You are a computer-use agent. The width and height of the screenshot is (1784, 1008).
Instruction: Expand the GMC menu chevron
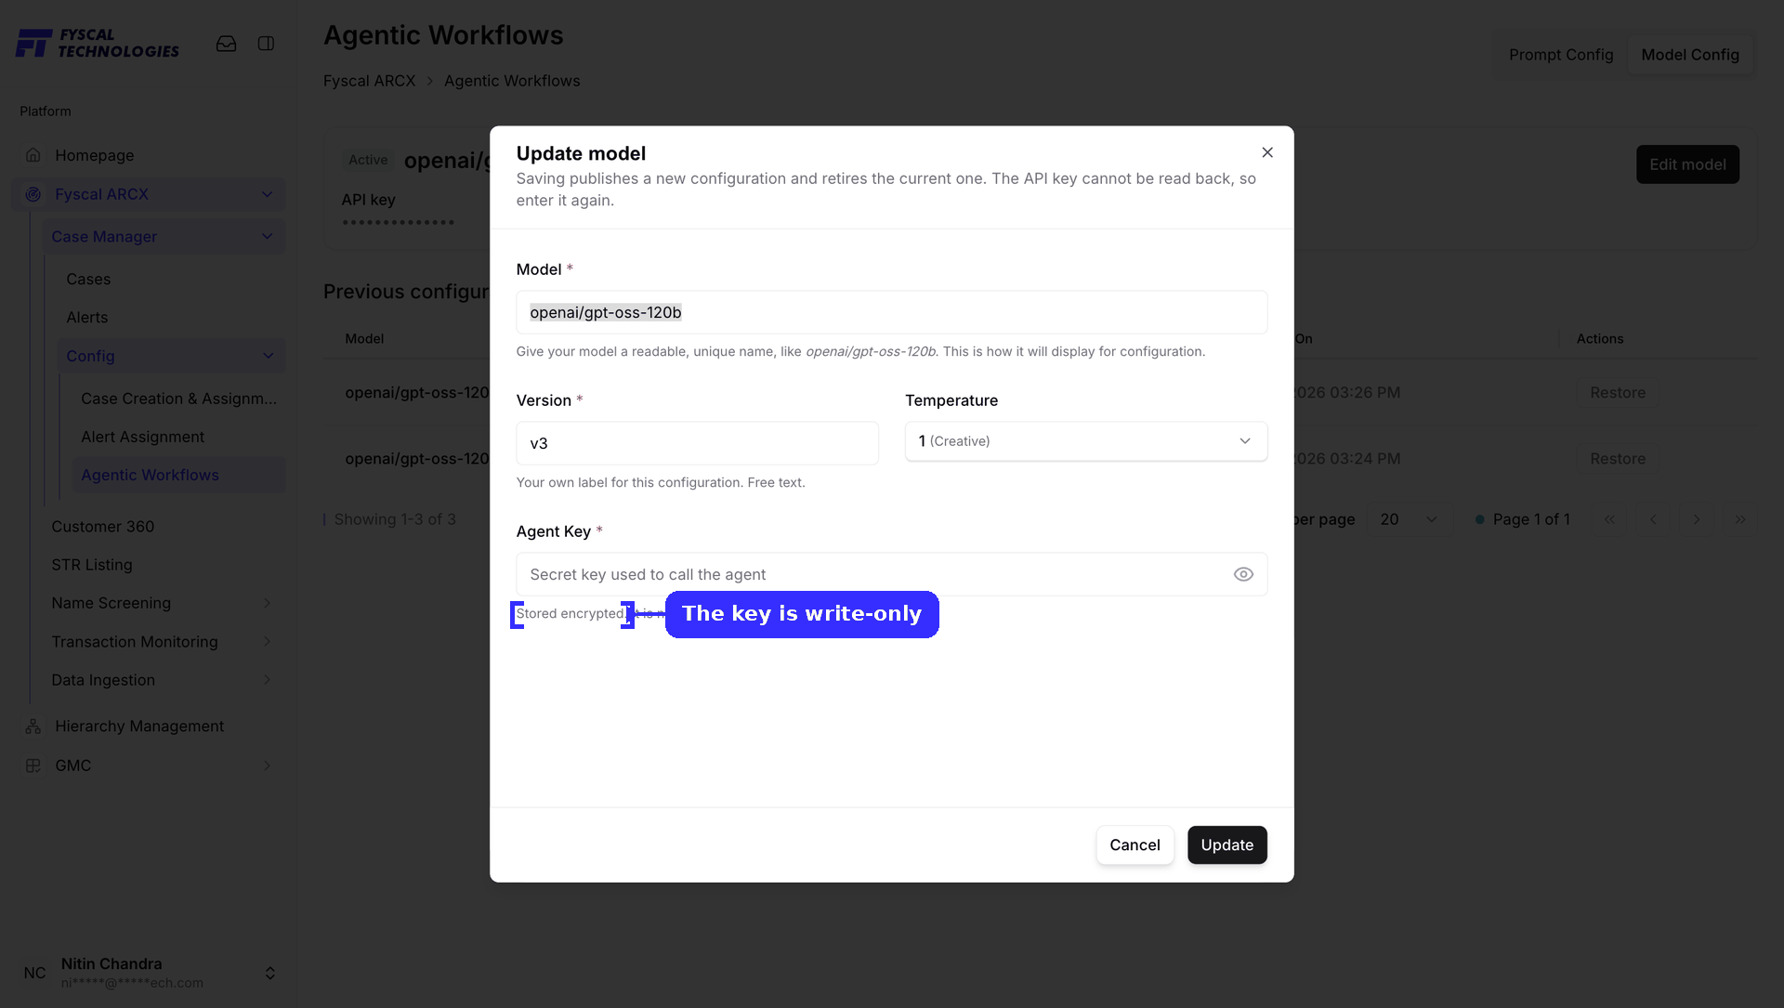(x=268, y=766)
